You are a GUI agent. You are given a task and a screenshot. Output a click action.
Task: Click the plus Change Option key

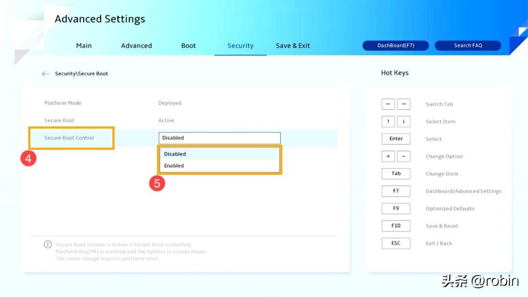click(388, 156)
